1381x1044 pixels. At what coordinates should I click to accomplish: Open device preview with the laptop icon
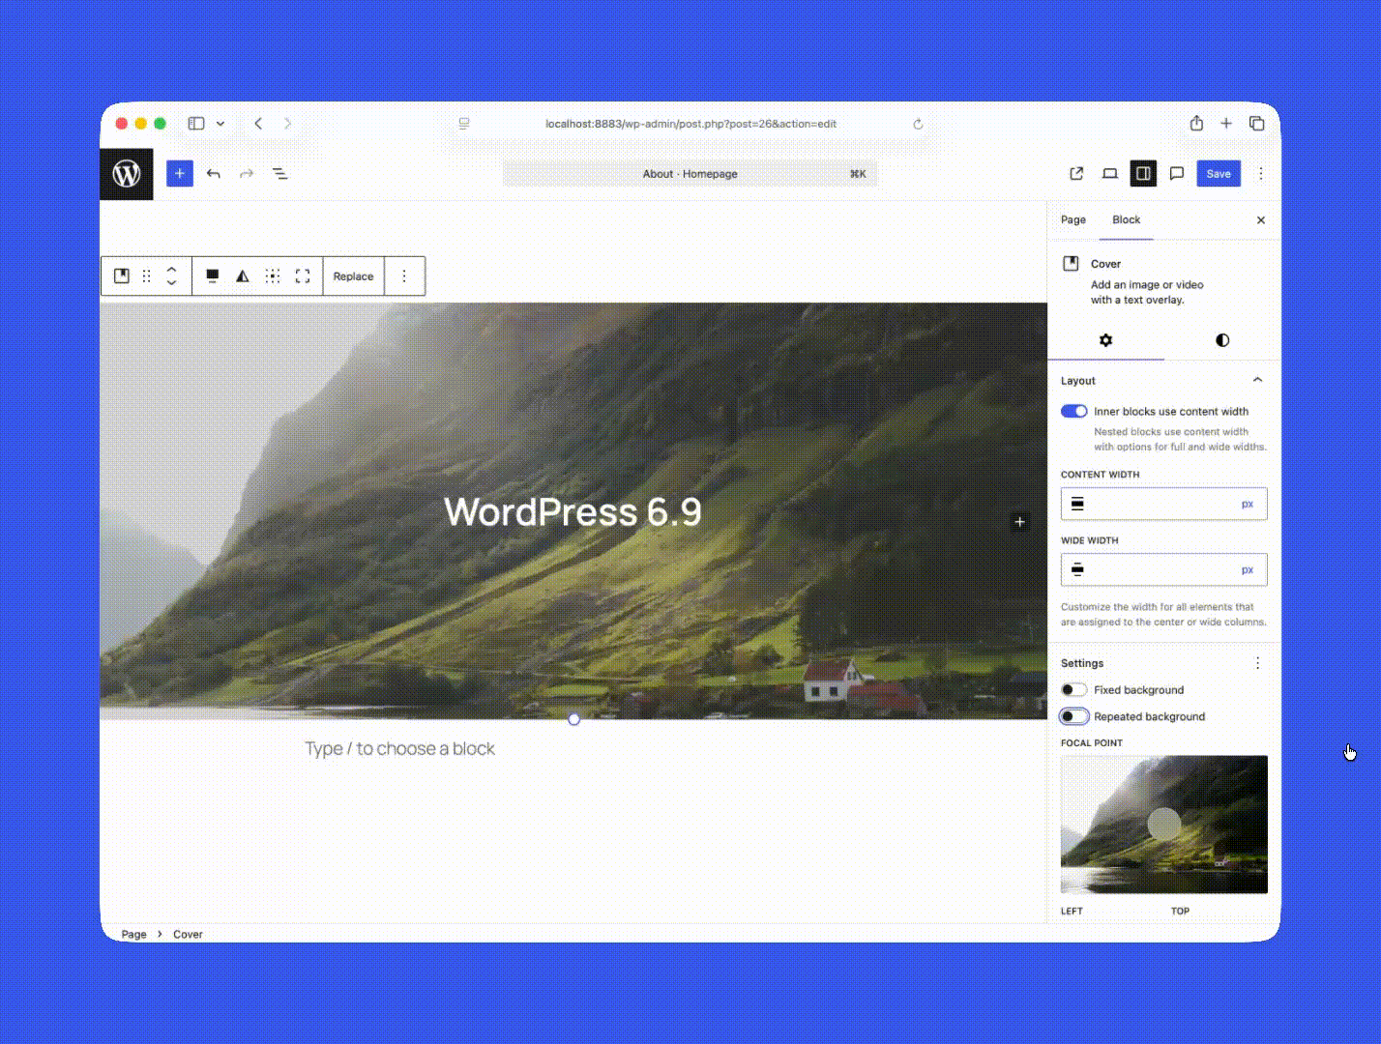click(1110, 173)
